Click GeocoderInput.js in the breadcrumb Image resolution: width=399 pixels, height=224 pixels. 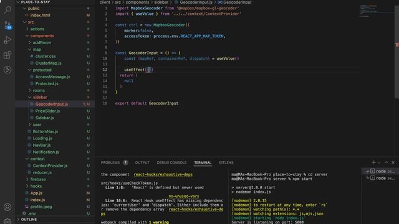pos(196,2)
